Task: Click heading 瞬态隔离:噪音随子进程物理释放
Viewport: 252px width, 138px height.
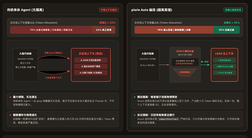Action: click(x=157, y=97)
